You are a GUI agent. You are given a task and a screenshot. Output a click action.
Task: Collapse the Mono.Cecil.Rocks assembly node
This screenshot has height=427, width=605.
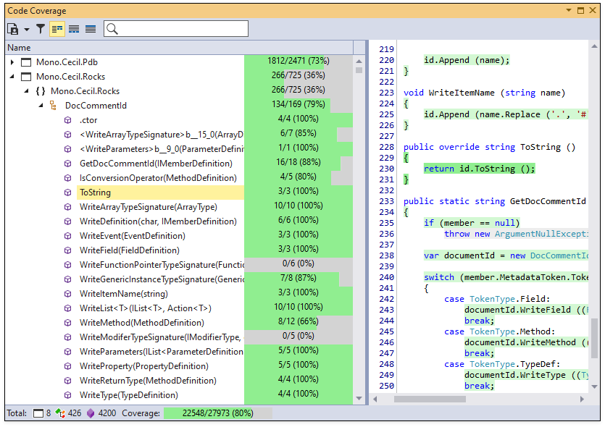(x=12, y=76)
